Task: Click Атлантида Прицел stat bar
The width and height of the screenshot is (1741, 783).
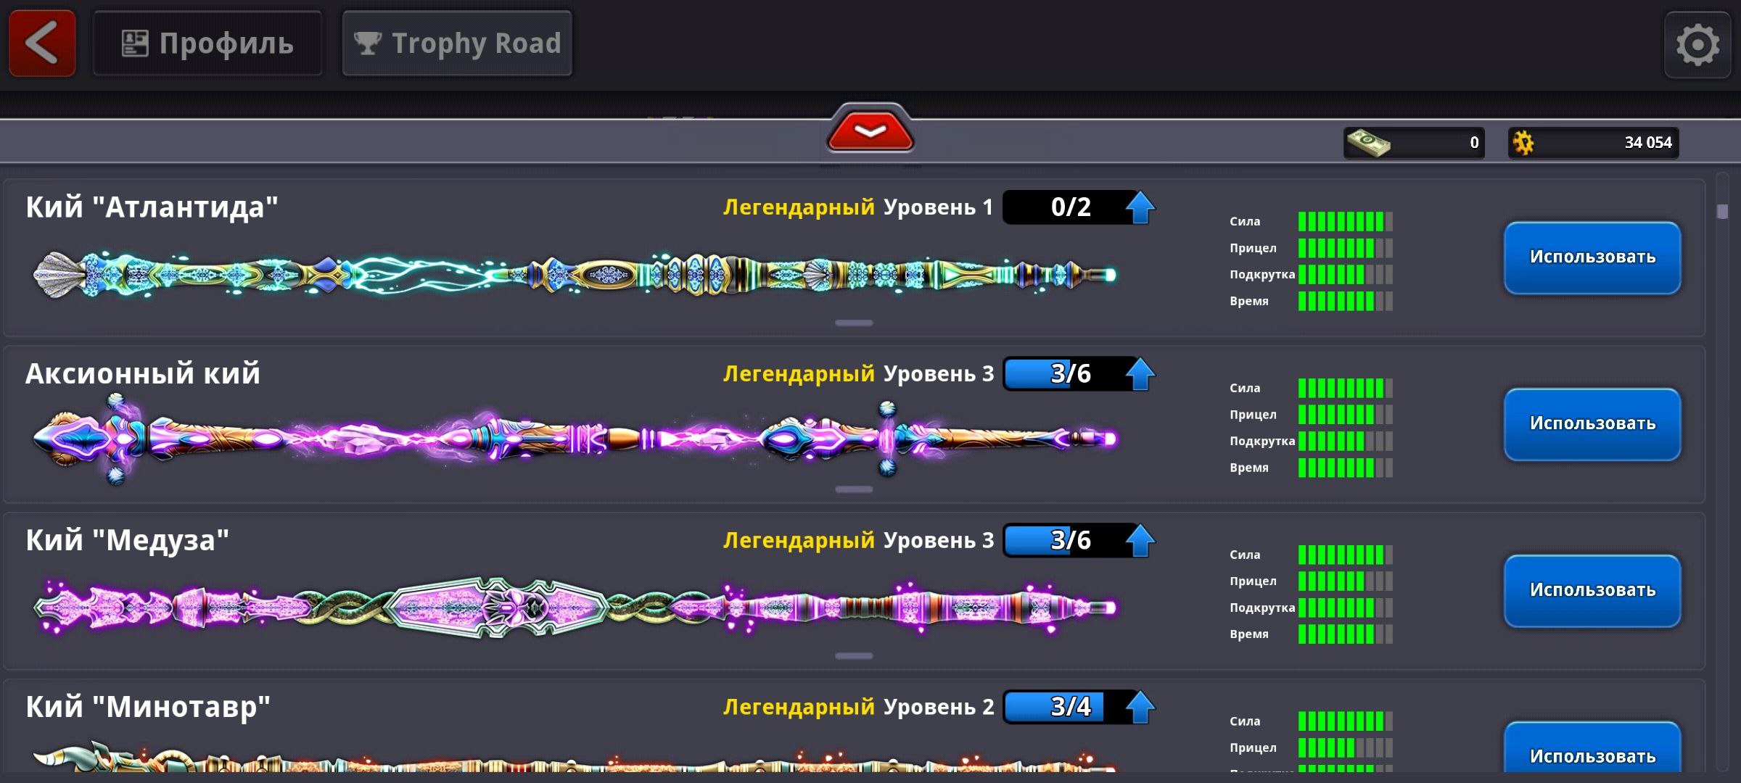Action: pyautogui.click(x=1345, y=248)
